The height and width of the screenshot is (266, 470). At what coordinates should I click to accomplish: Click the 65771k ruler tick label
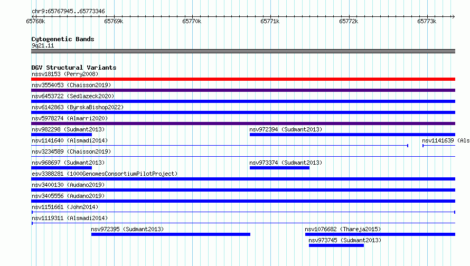pyautogui.click(x=270, y=21)
